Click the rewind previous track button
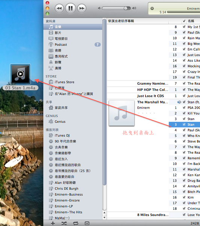200x226 pixels. point(59,8)
